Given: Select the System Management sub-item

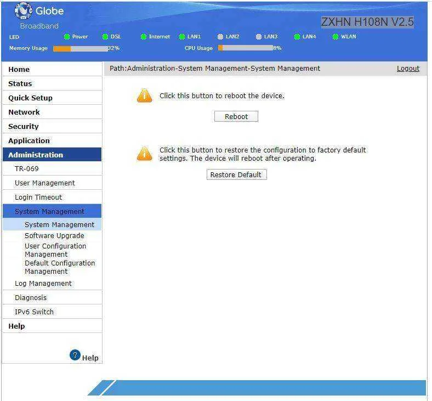Looking at the screenshot, I should (52, 224).
